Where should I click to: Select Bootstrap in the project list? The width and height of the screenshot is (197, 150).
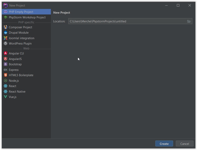pyautogui.click(x=15, y=64)
